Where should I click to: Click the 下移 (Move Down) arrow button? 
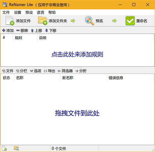[x=51, y=31]
